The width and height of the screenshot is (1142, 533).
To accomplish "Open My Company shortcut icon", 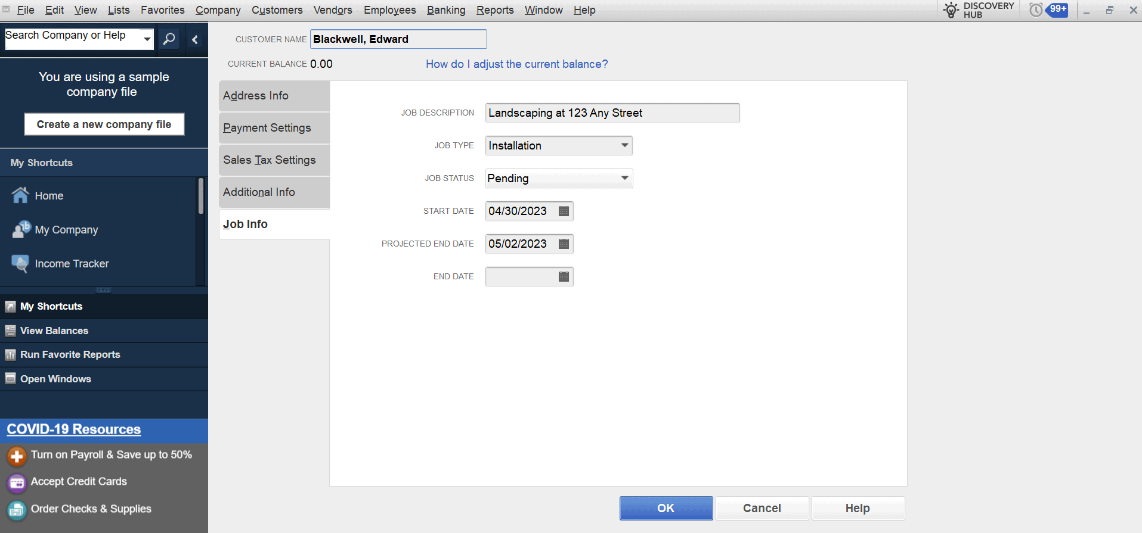I will (21, 229).
